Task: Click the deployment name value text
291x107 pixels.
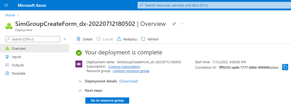Action: (149, 62)
